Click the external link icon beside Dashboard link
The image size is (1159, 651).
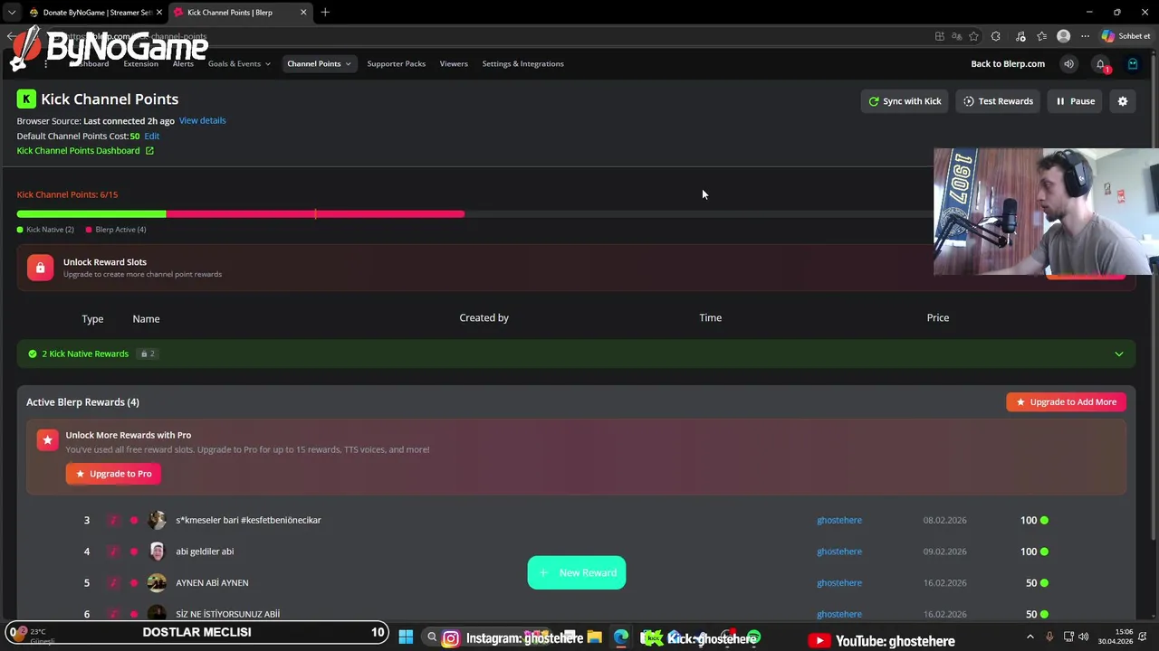(149, 151)
